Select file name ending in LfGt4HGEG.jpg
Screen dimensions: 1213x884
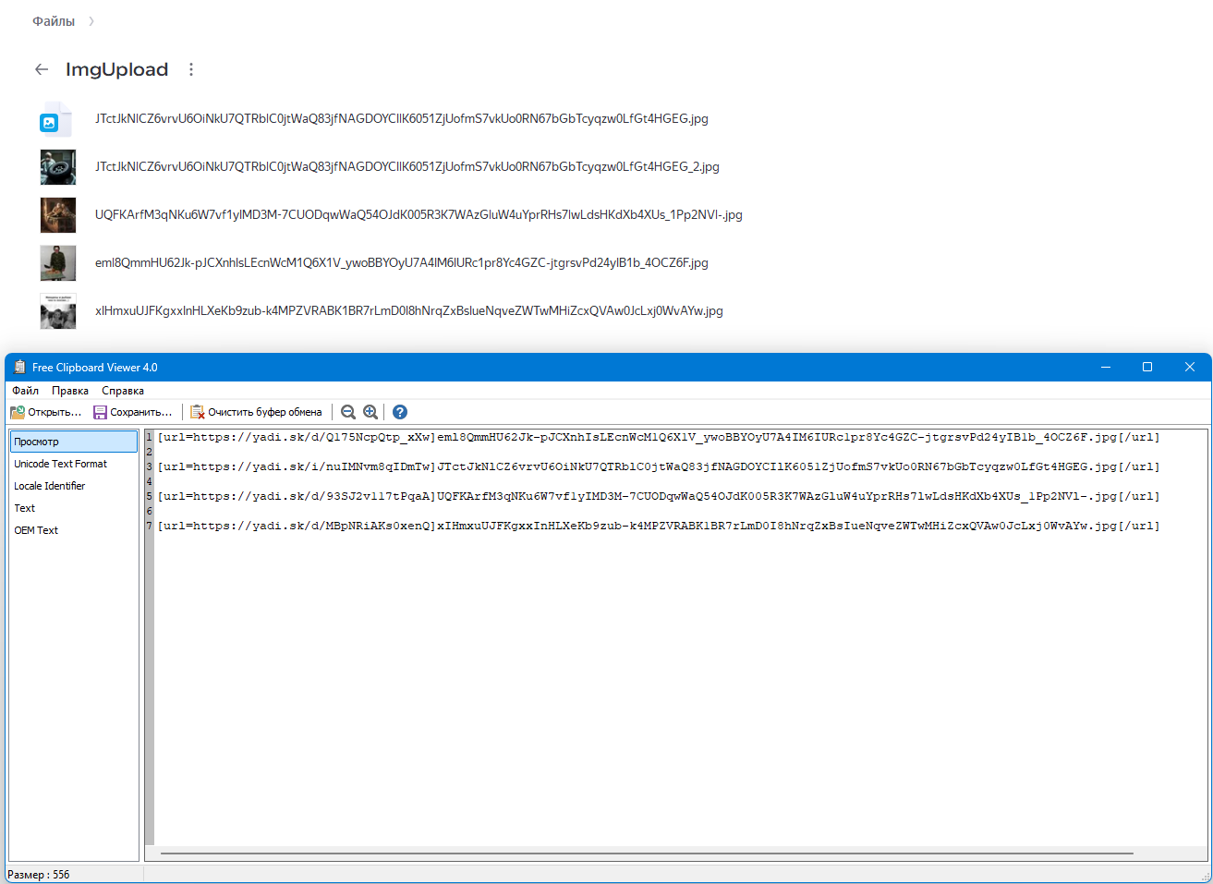click(402, 119)
